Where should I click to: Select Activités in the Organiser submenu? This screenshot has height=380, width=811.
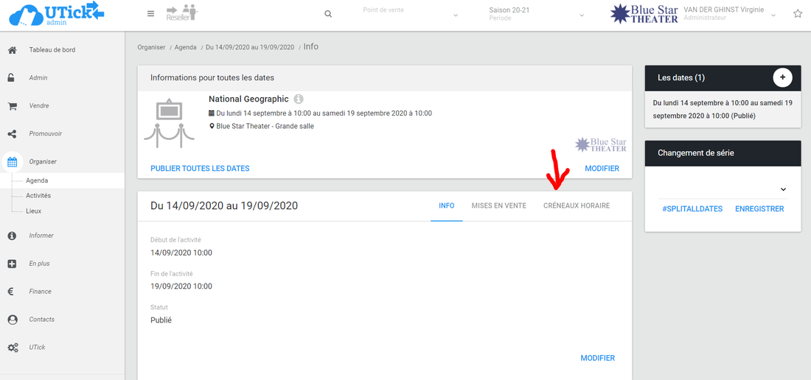pos(38,196)
